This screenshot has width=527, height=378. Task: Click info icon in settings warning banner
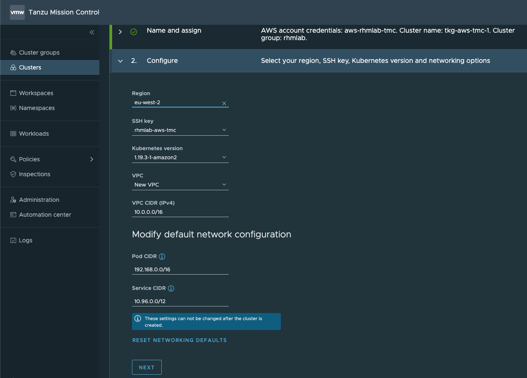tap(138, 319)
